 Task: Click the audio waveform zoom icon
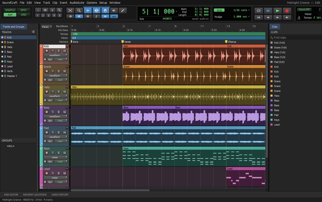tap(45, 10)
